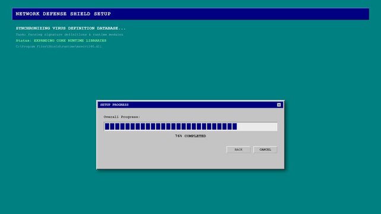Click the 'Task: Parsing signature definitions' line

click(x=70, y=34)
